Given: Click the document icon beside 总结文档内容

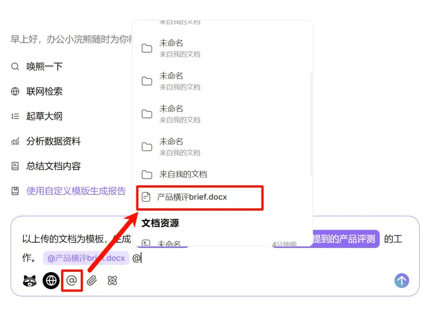Looking at the screenshot, I should click(x=15, y=166).
